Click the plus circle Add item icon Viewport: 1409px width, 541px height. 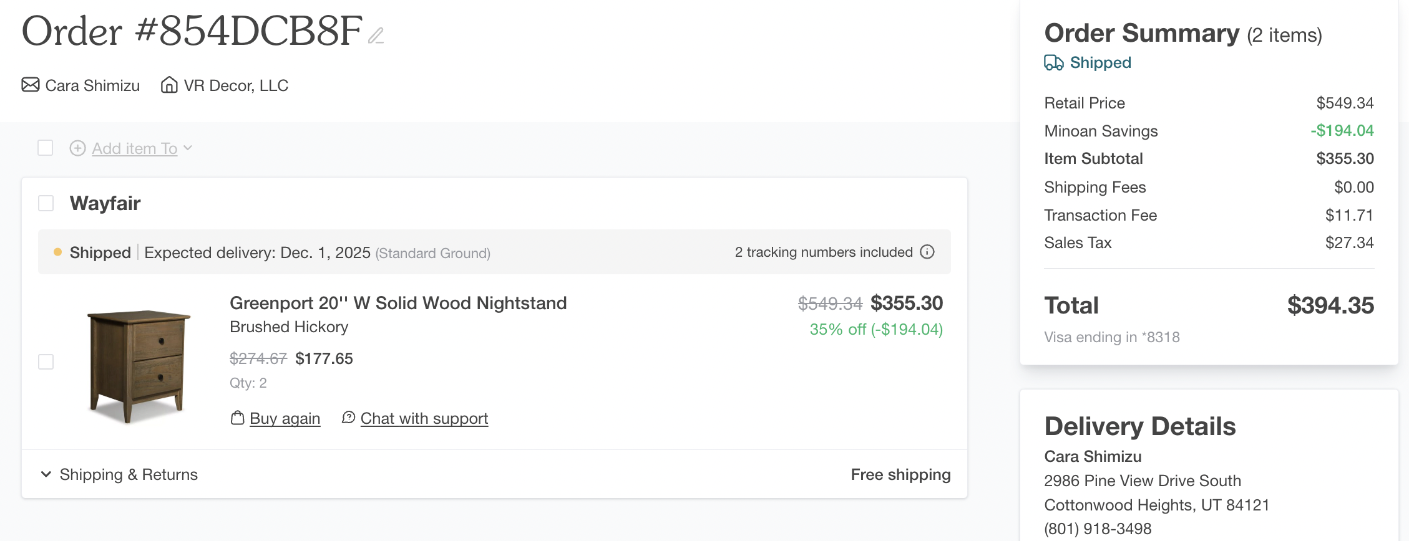click(77, 148)
